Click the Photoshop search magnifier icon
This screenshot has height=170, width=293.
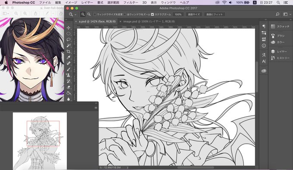click(277, 14)
